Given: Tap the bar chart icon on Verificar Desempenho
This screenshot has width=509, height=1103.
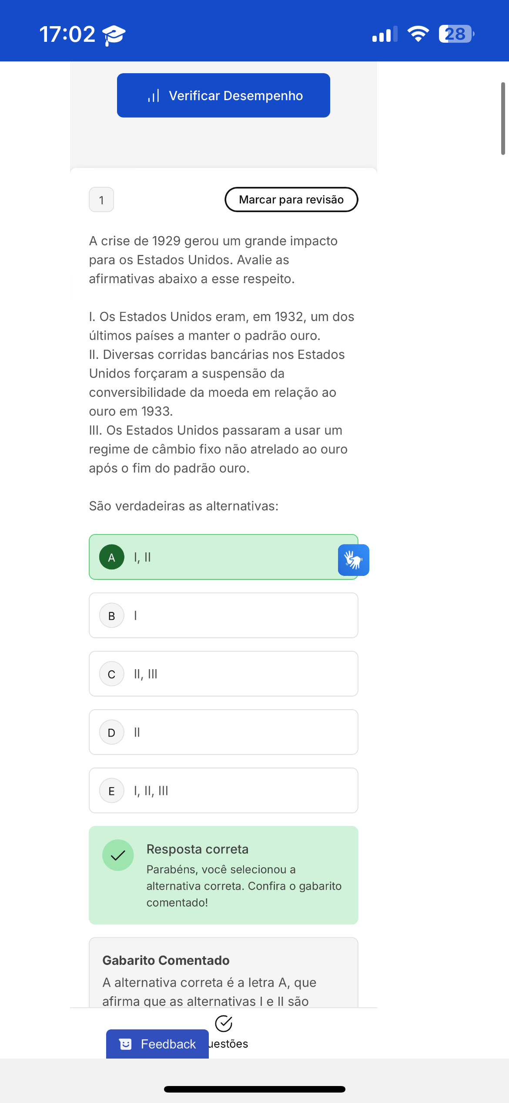Looking at the screenshot, I should click(154, 96).
